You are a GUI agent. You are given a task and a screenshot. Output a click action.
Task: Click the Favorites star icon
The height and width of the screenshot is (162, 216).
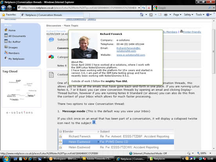point(4,15)
